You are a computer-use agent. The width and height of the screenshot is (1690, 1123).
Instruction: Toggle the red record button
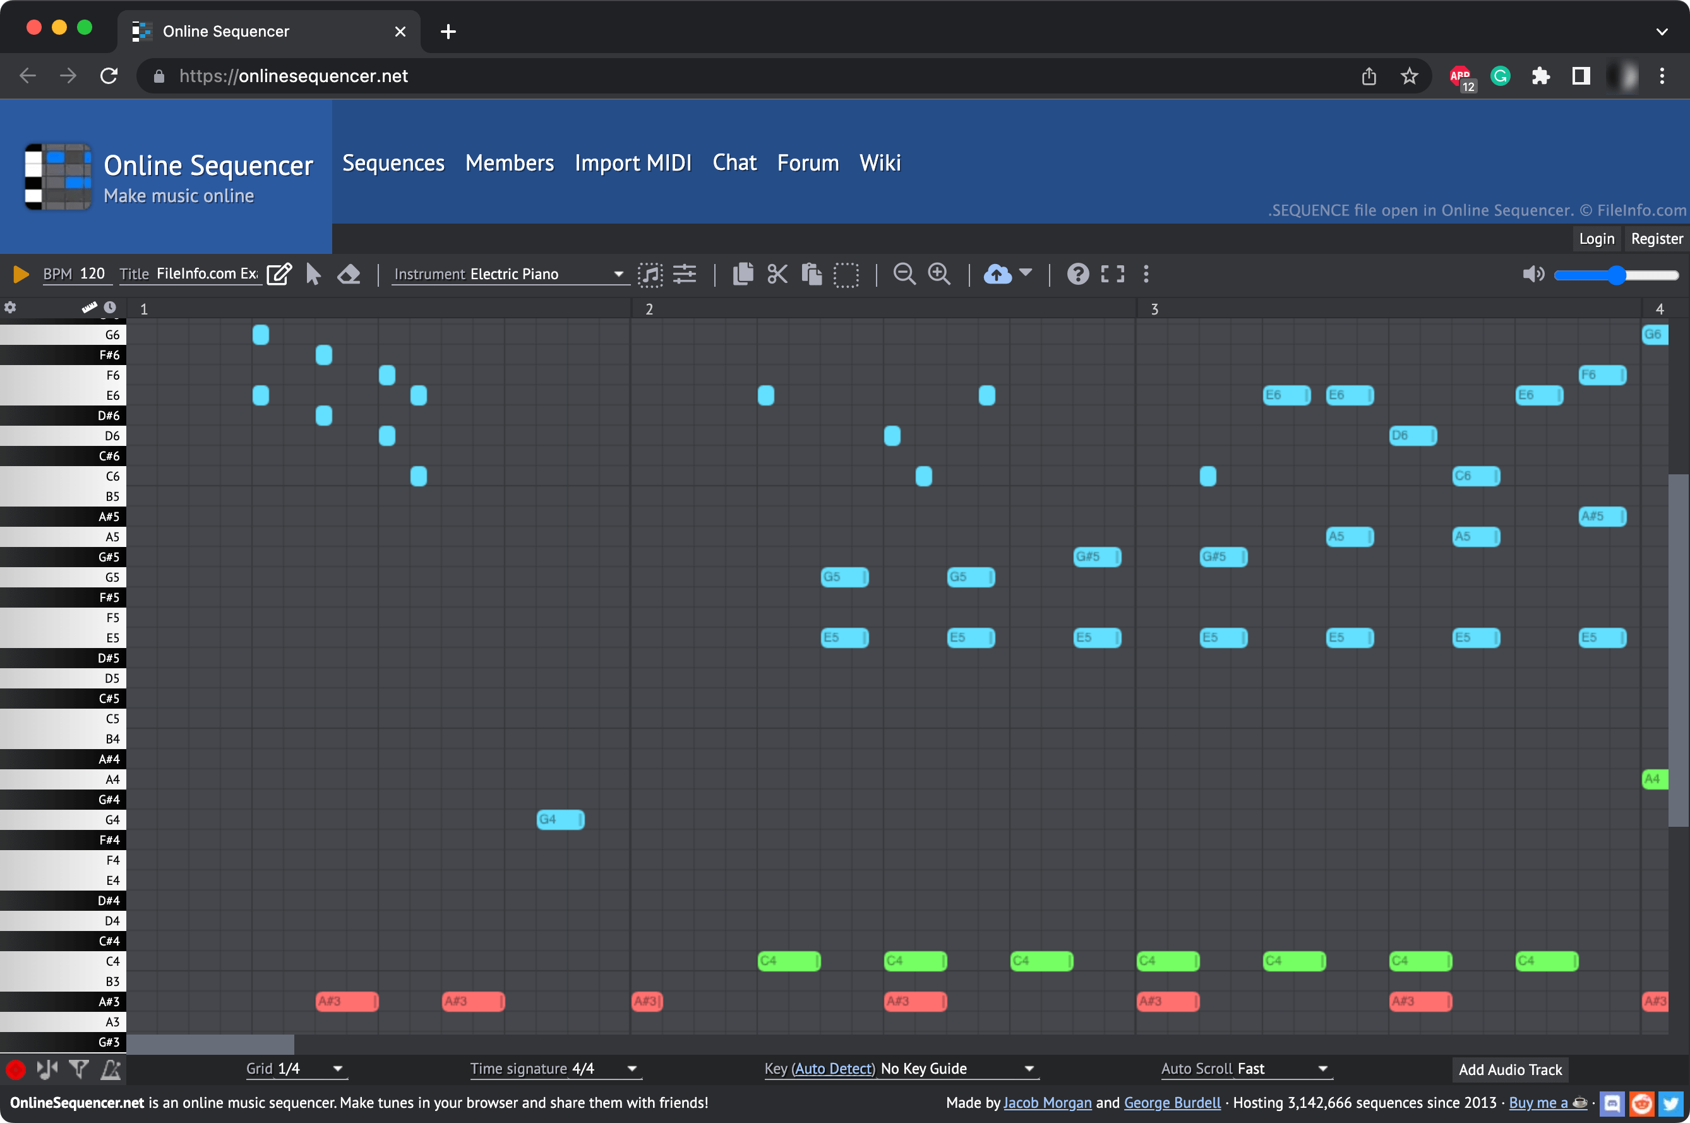[15, 1070]
